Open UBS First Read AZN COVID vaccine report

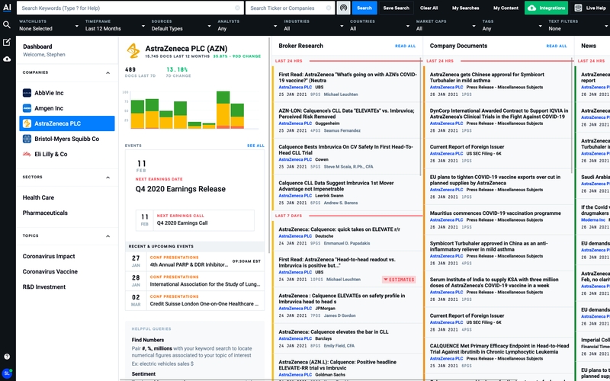pyautogui.click(x=348, y=84)
